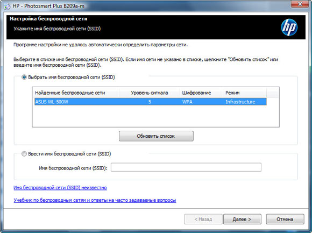
Task: Focus the 'Имя беспроводной сети (SSID)' text field
Action: [186, 167]
